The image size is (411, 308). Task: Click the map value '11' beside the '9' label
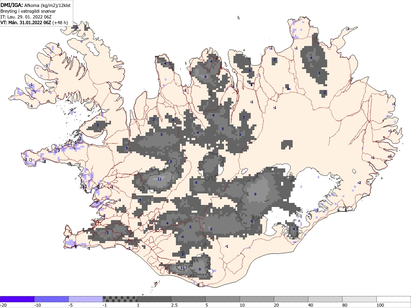click(x=182, y=268)
